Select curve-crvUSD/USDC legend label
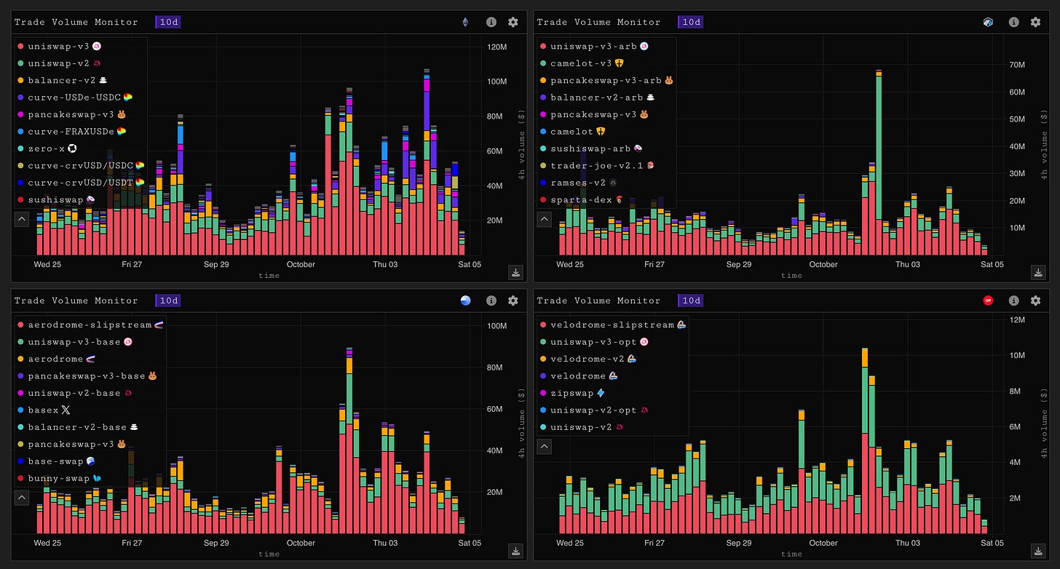Screen dimensions: 1060x569 [81, 165]
